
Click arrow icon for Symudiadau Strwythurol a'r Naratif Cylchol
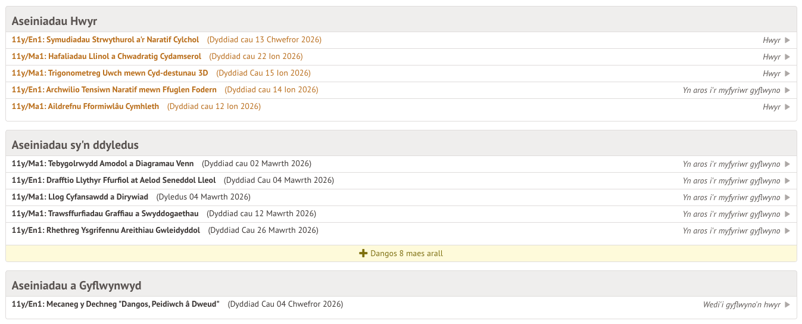click(787, 40)
